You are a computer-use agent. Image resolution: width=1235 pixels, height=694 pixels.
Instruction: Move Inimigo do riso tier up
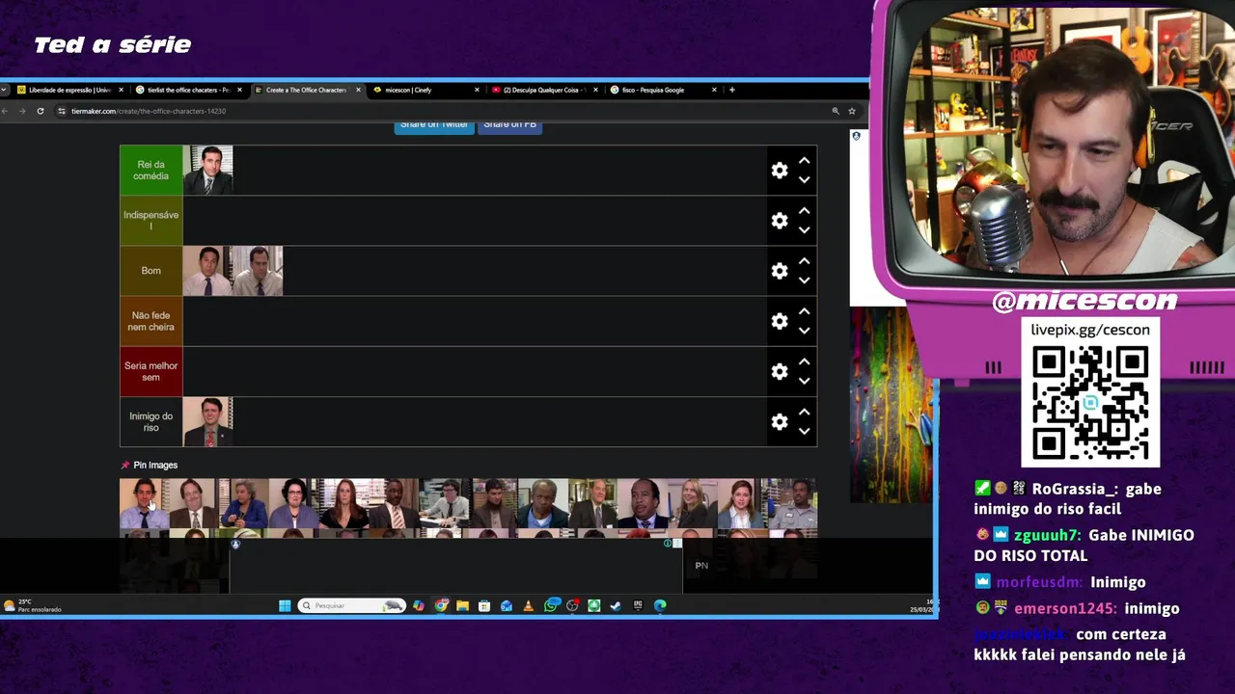tap(804, 412)
